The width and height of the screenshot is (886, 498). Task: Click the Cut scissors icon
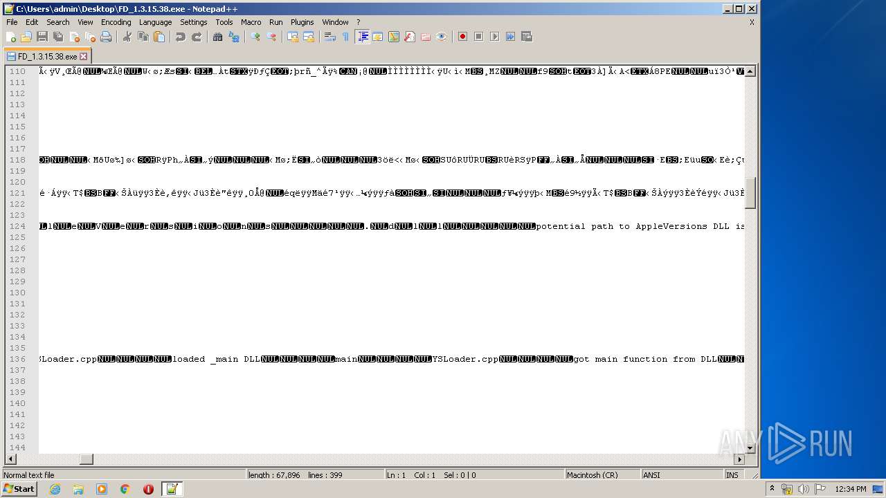[127, 37]
